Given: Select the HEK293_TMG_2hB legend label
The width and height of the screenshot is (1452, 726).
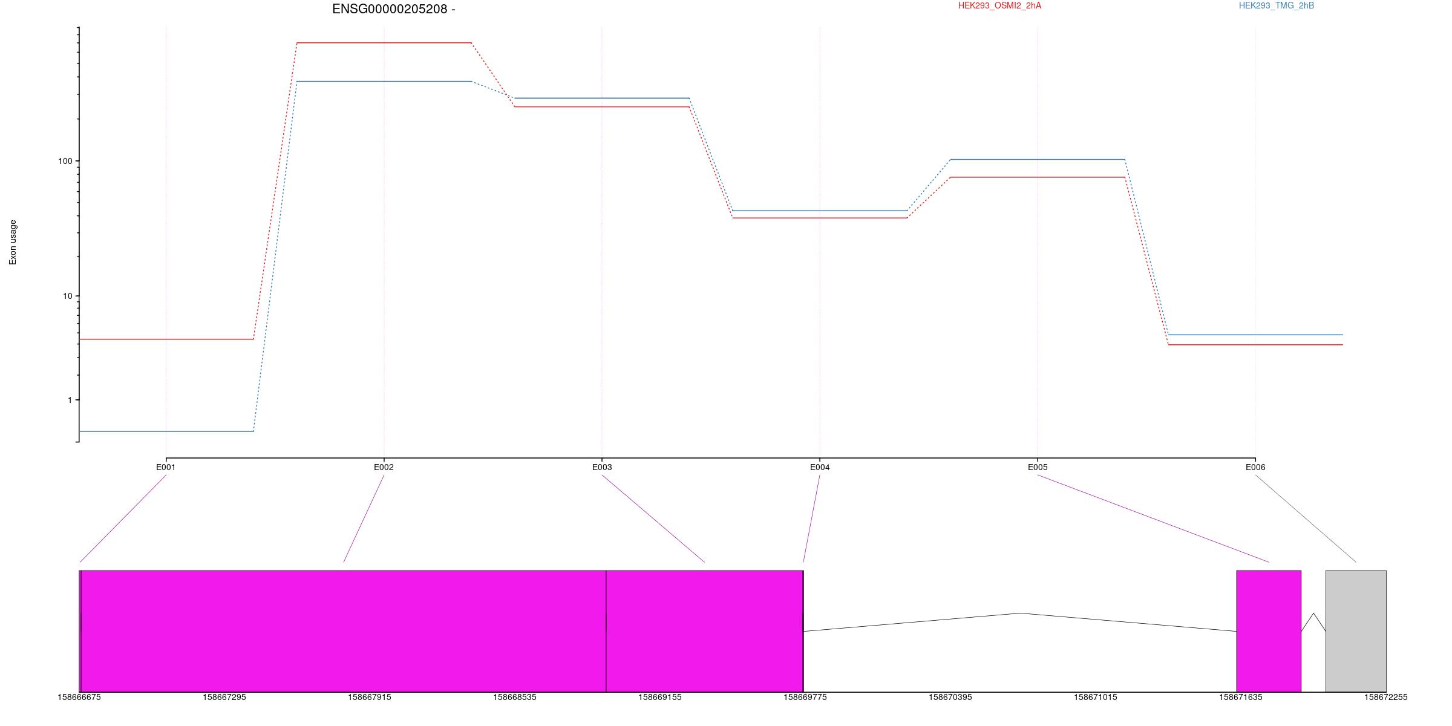Looking at the screenshot, I should (x=1277, y=5).
